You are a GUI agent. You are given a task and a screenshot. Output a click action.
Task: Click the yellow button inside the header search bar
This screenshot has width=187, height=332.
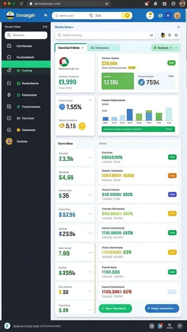[127, 15]
